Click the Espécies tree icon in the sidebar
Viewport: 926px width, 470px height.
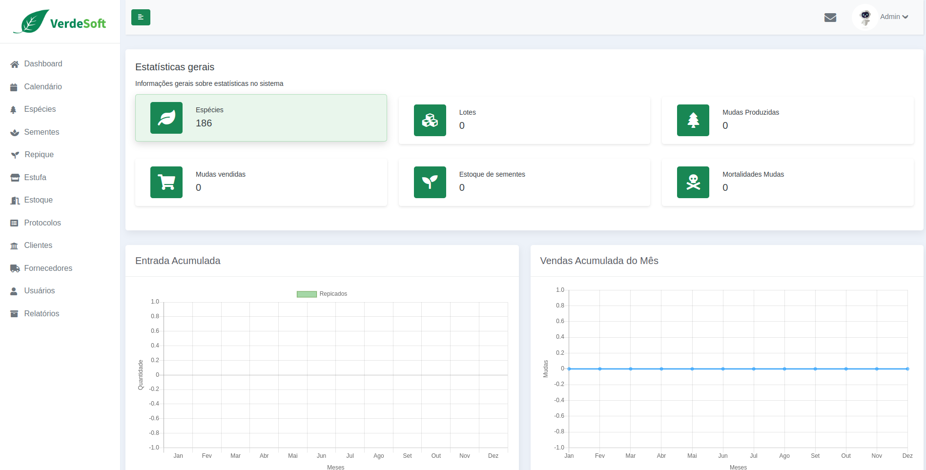click(14, 109)
